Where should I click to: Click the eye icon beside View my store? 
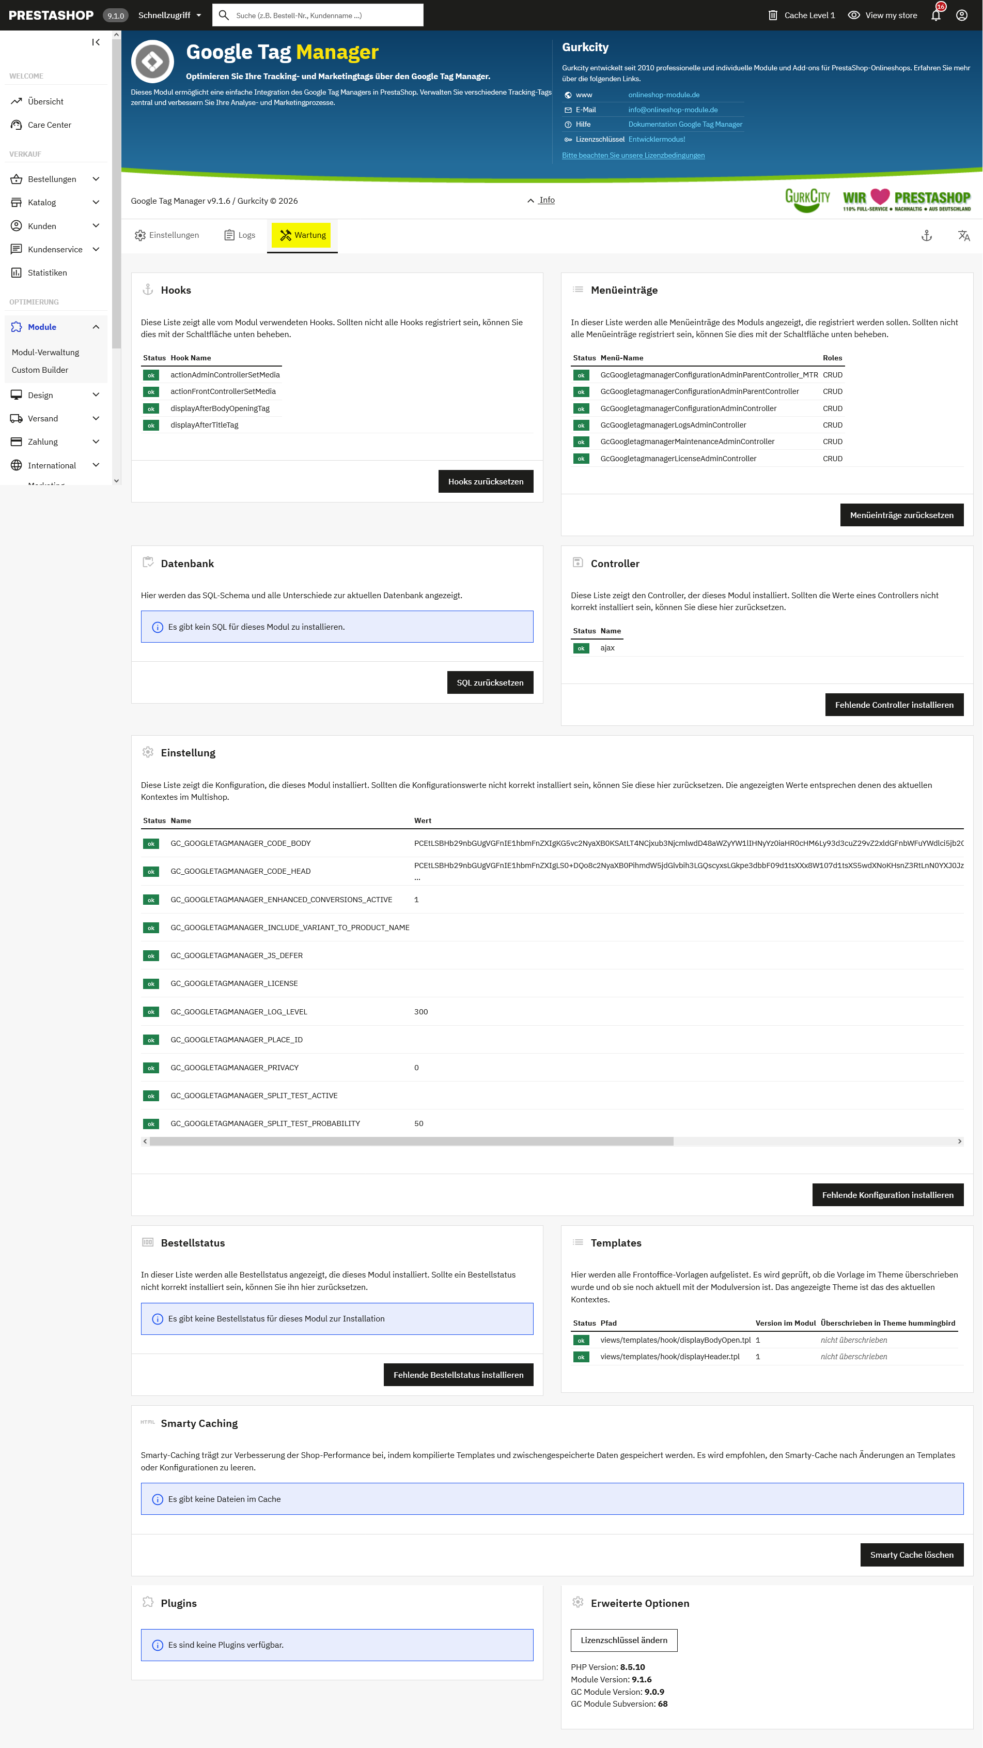tap(854, 15)
